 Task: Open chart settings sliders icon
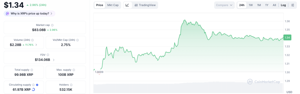pos(292,5)
